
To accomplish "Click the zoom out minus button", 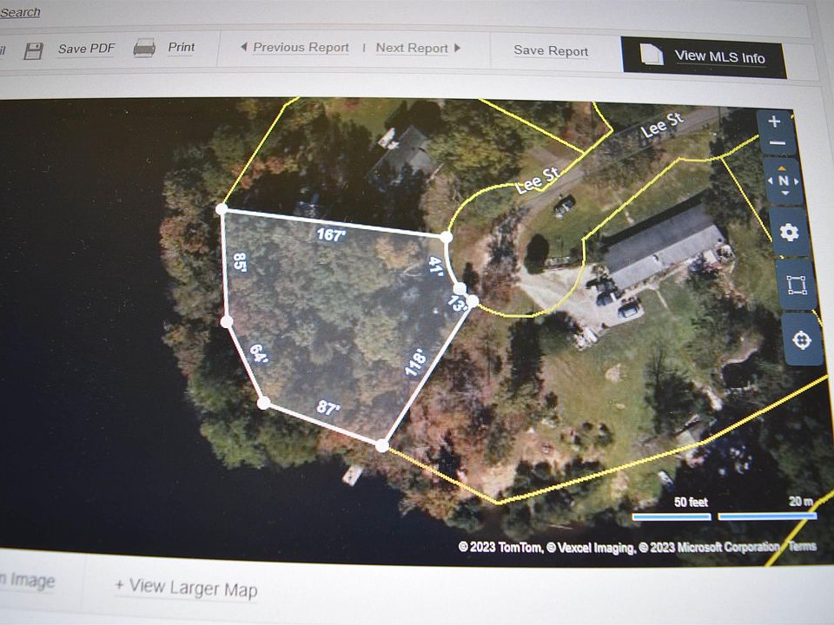I will click(x=777, y=143).
